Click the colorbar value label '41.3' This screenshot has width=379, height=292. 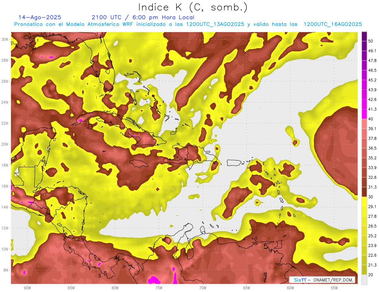click(372, 109)
